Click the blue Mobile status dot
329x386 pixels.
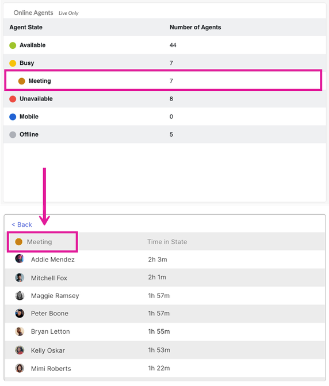coord(13,117)
